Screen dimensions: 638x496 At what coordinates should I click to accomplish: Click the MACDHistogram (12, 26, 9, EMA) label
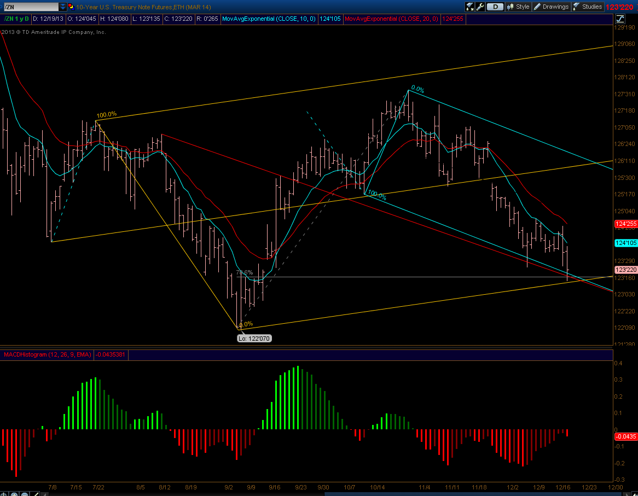coord(47,354)
